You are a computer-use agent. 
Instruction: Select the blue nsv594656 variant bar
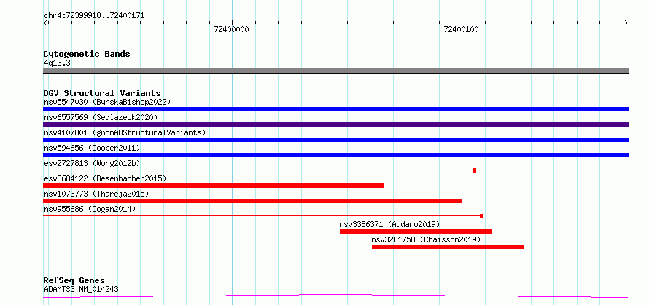coord(335,155)
